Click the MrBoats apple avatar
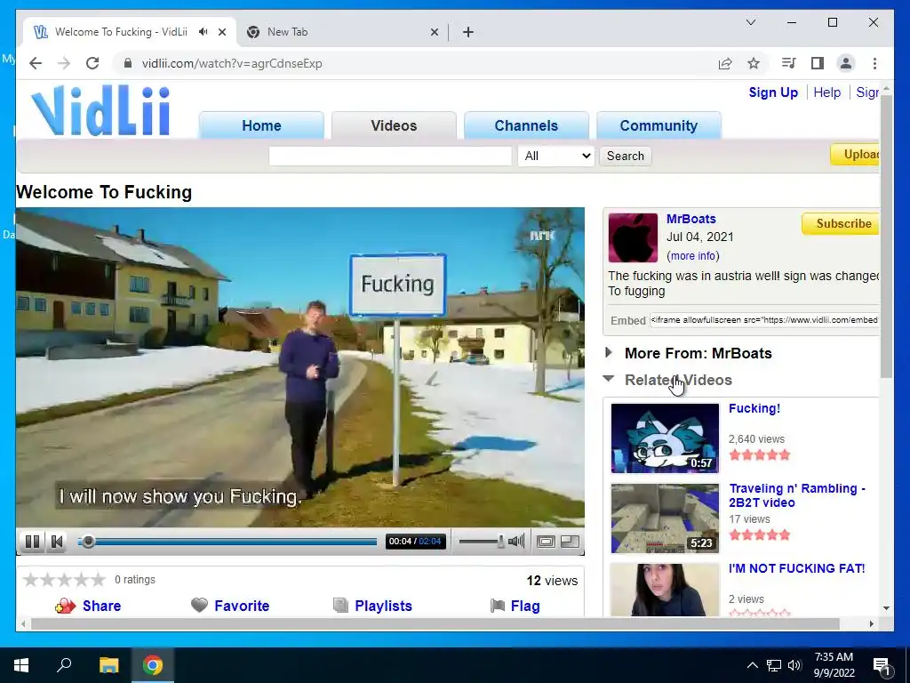 [x=633, y=237]
